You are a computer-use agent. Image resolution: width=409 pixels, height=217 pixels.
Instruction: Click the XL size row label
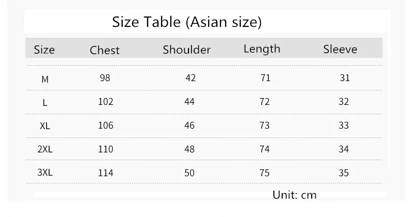[x=45, y=126]
